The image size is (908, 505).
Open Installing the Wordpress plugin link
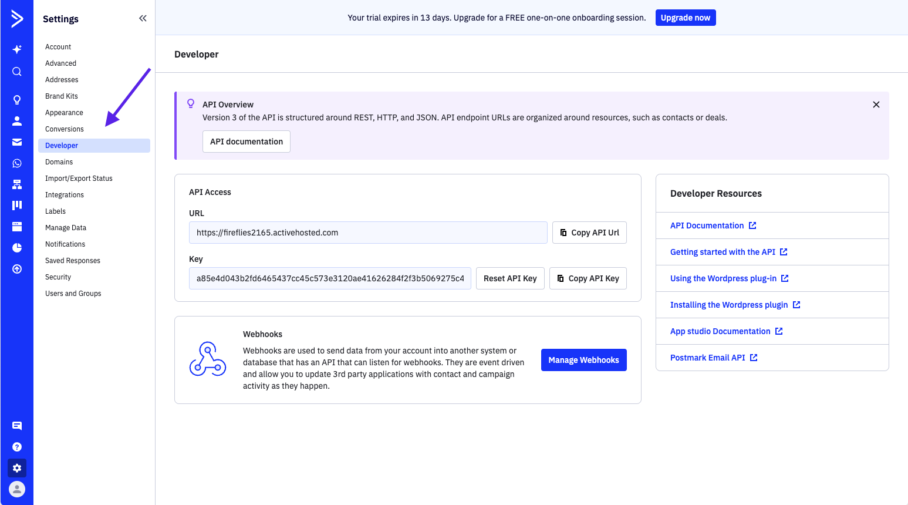(735, 305)
